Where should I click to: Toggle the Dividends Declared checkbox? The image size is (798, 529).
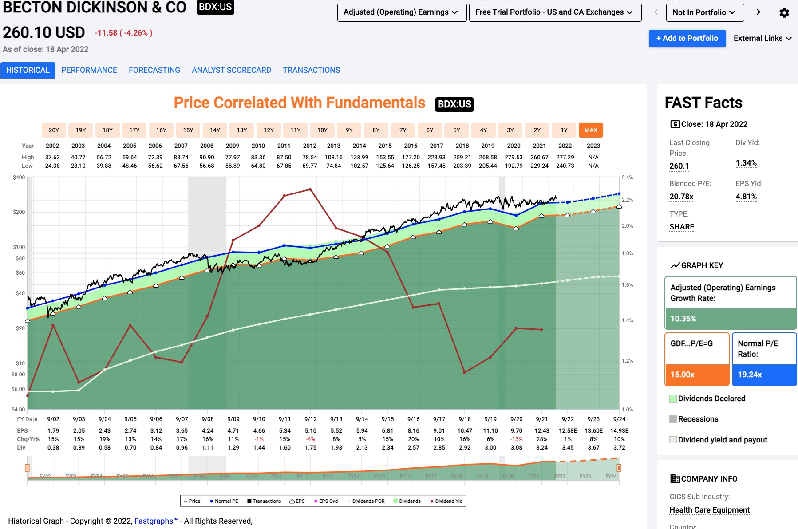pyautogui.click(x=673, y=399)
